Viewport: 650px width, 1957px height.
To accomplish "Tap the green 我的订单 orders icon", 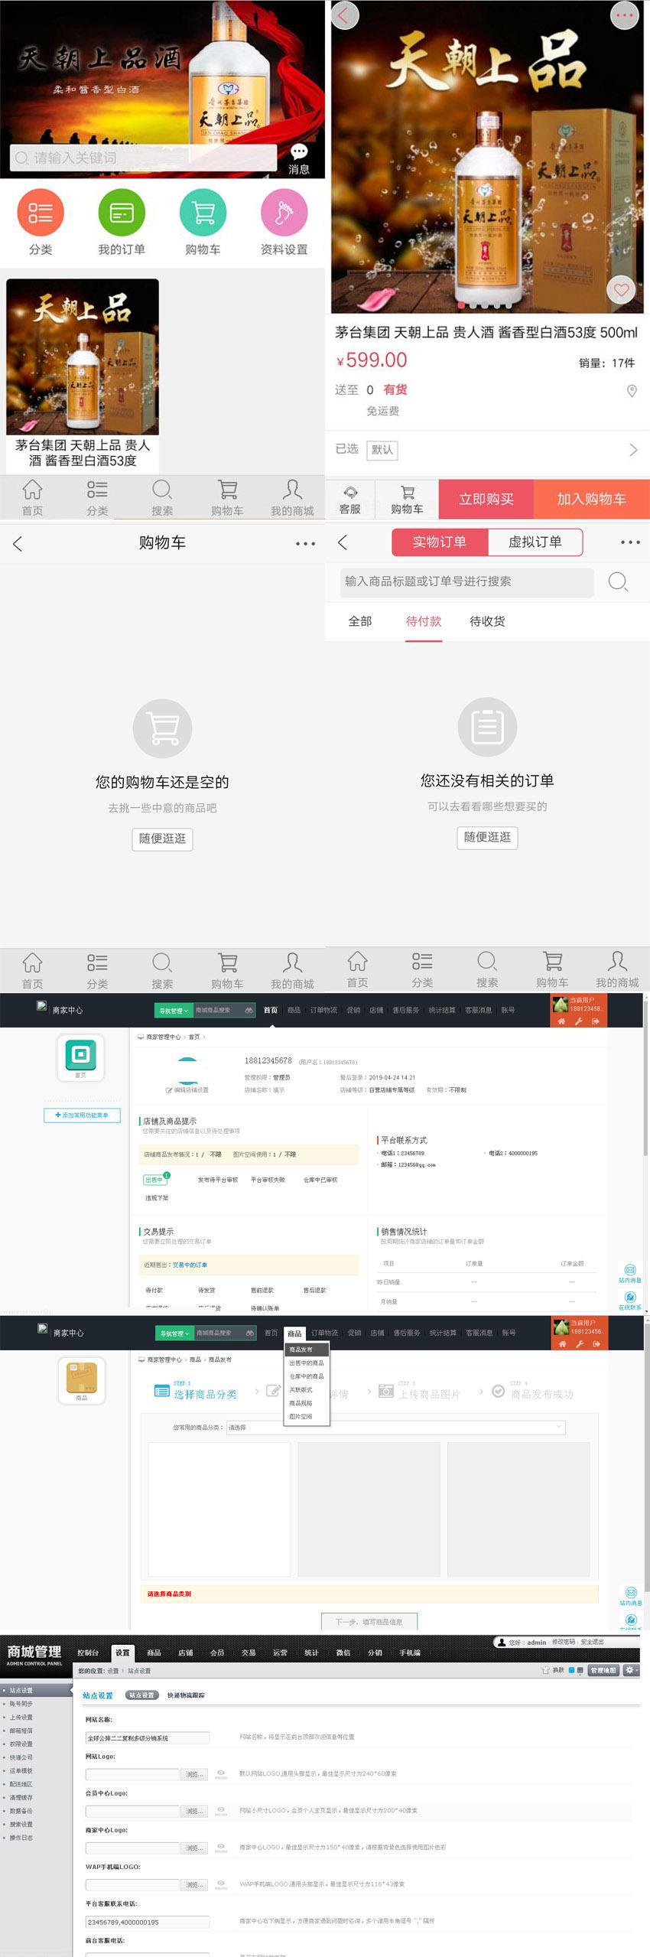I will click(x=122, y=213).
